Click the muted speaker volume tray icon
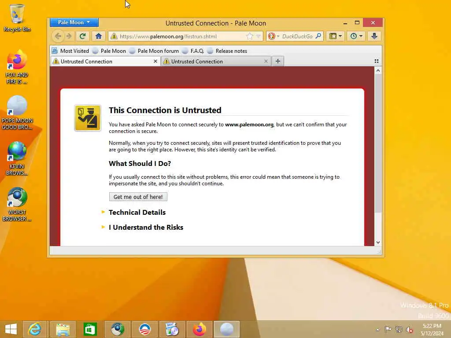451x338 pixels. (409, 329)
